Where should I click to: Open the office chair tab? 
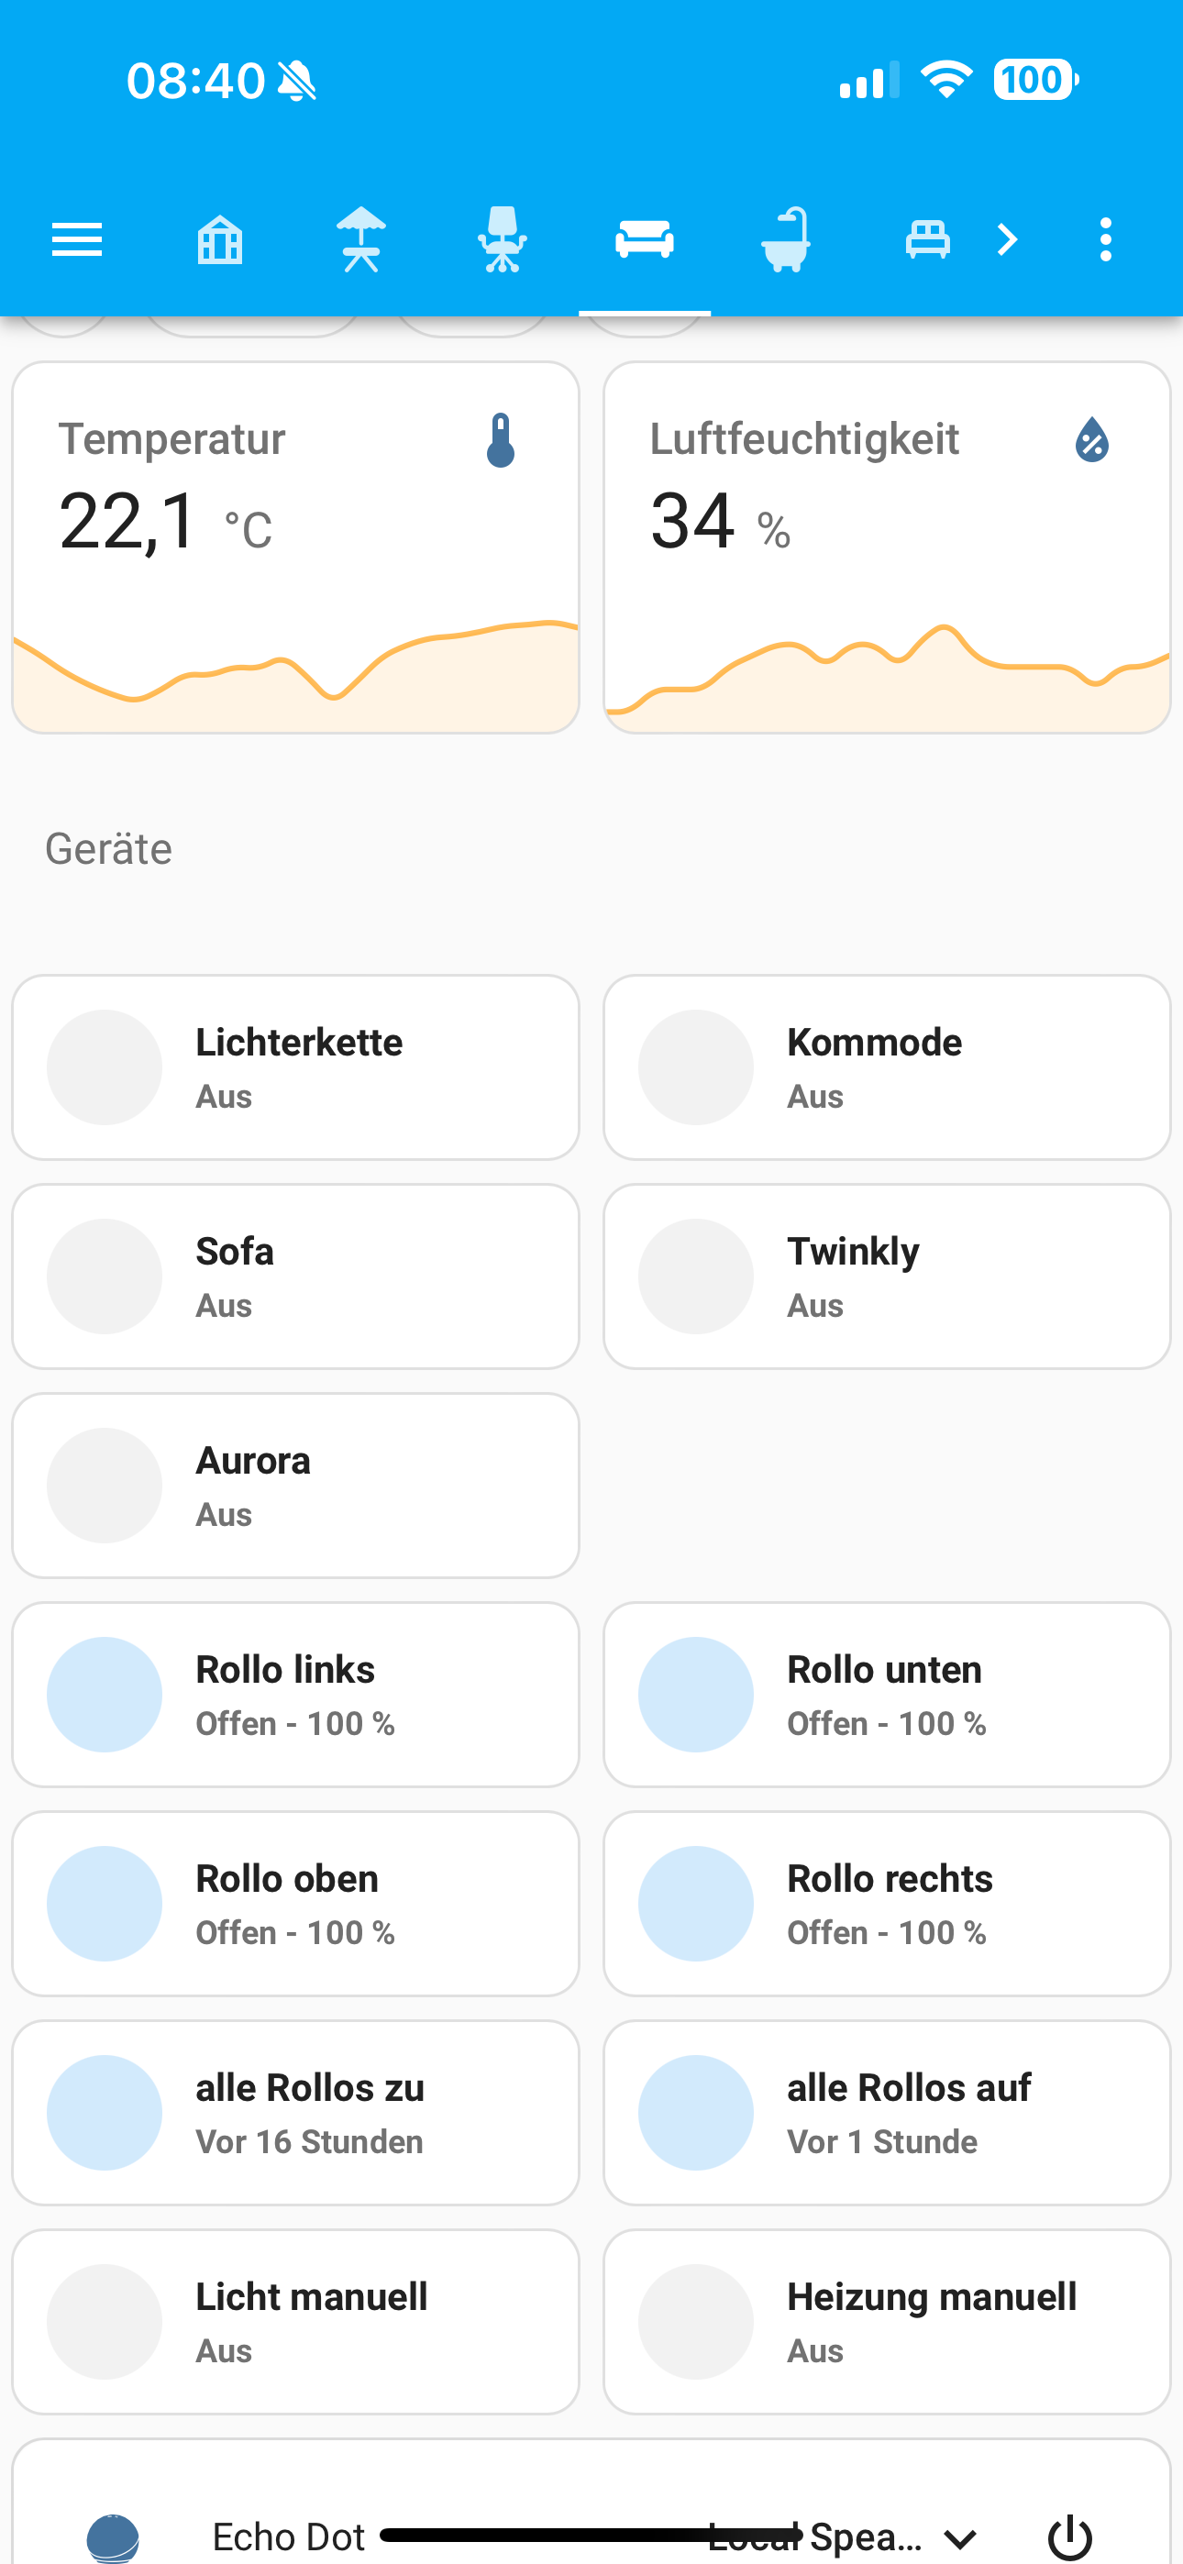click(x=503, y=240)
